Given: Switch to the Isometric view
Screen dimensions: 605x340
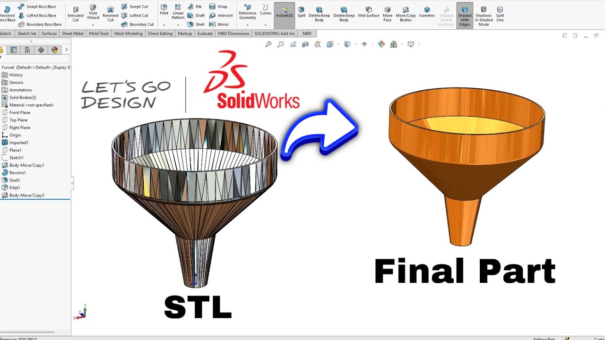Looking at the screenshot, I should (427, 12).
